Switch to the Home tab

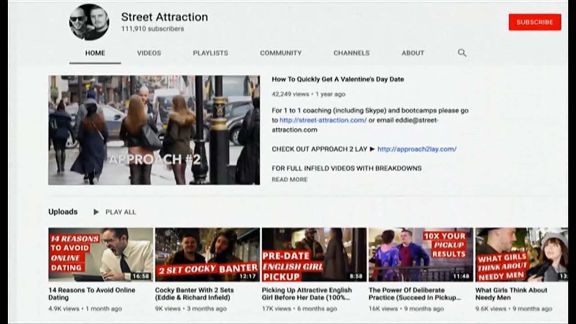pyautogui.click(x=95, y=53)
